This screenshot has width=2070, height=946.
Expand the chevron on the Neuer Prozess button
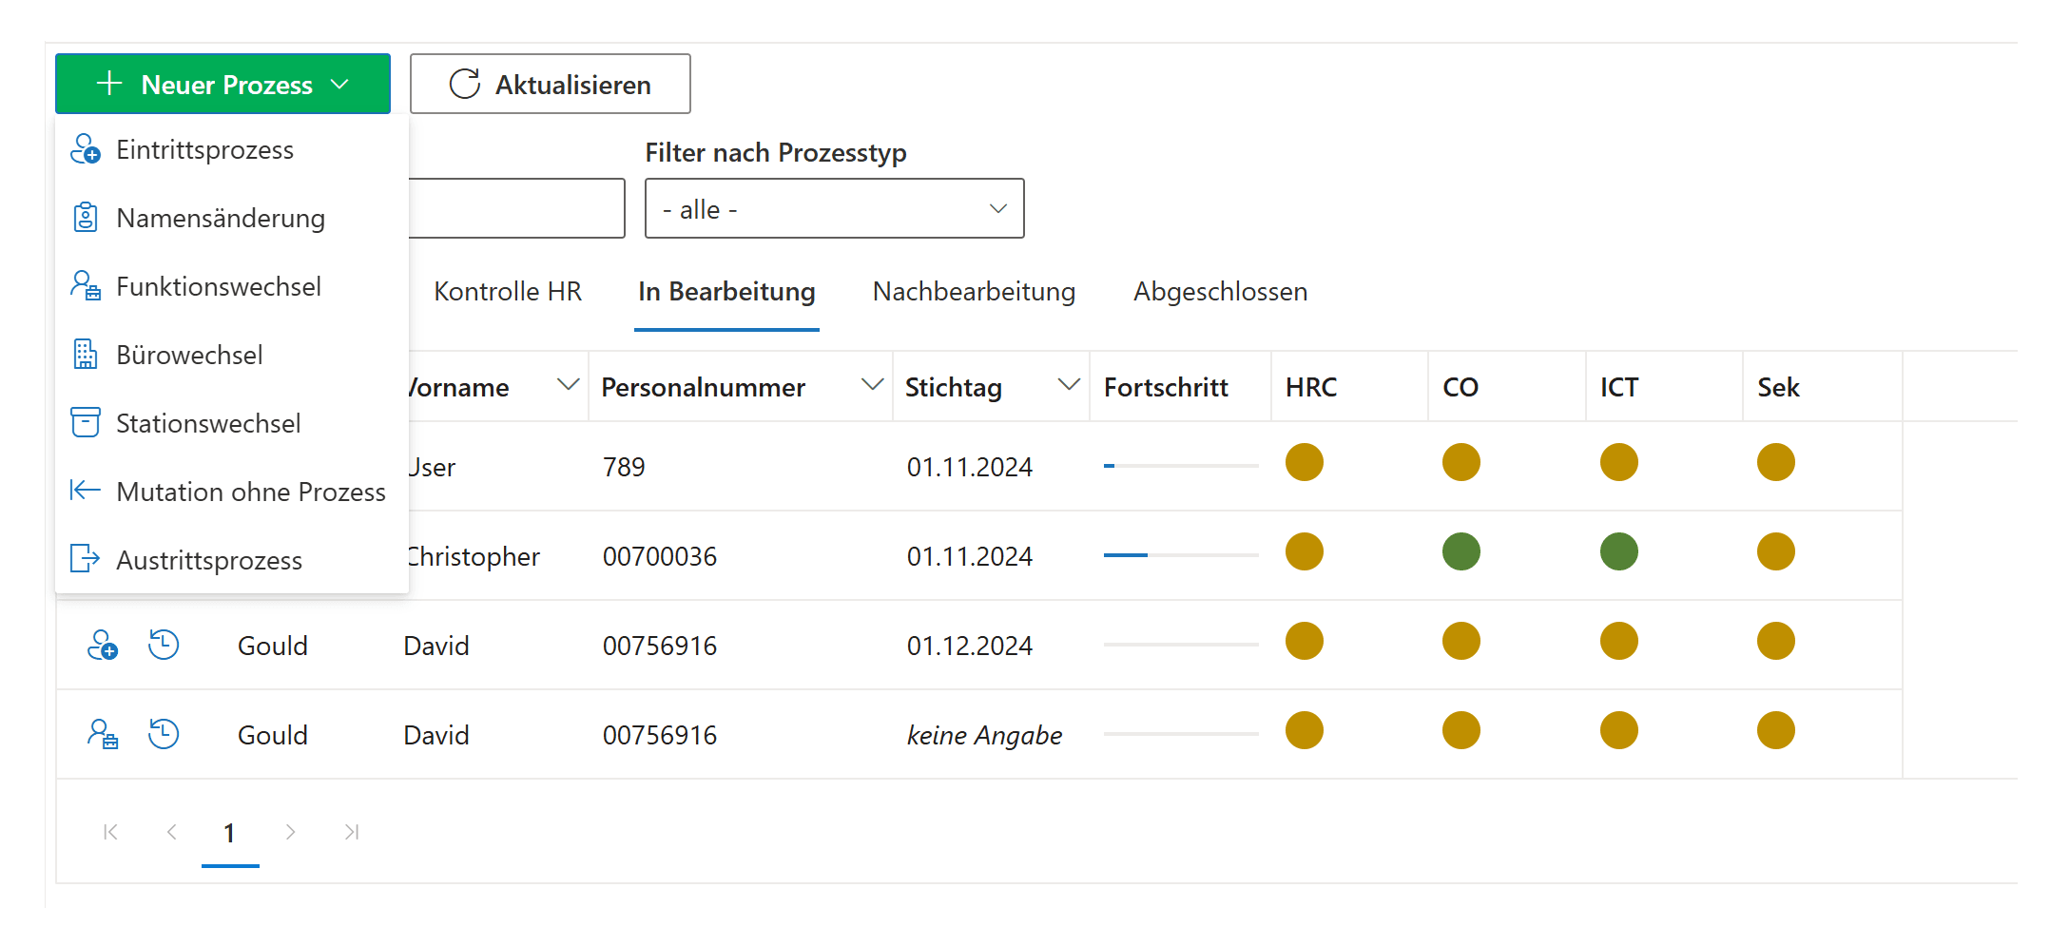(x=339, y=84)
